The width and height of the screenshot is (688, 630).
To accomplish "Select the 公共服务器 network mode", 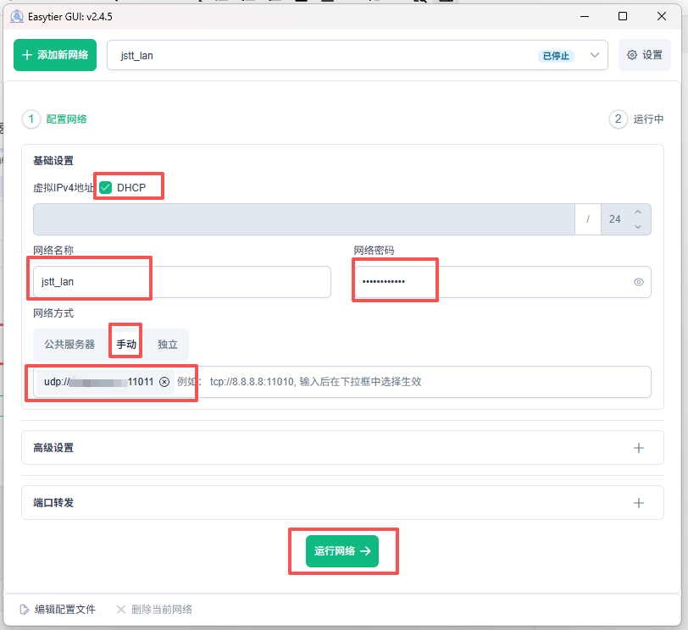I will point(69,345).
